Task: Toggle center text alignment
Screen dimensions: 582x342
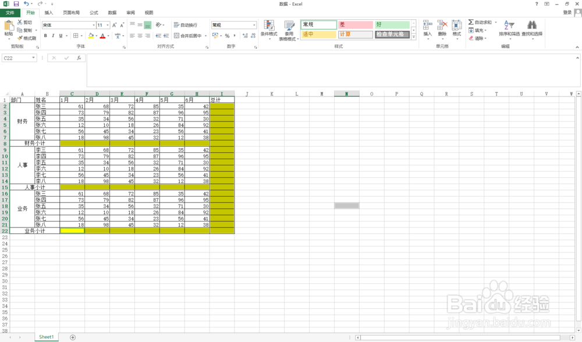Action: [140, 35]
